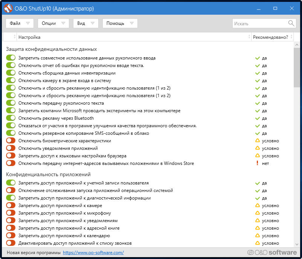The height and width of the screenshot is (259, 302).
Task: Click the scrollbar up arrow
Action: 297,45
